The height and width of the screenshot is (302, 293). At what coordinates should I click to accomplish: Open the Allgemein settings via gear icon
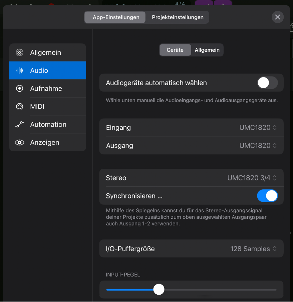(x=19, y=52)
